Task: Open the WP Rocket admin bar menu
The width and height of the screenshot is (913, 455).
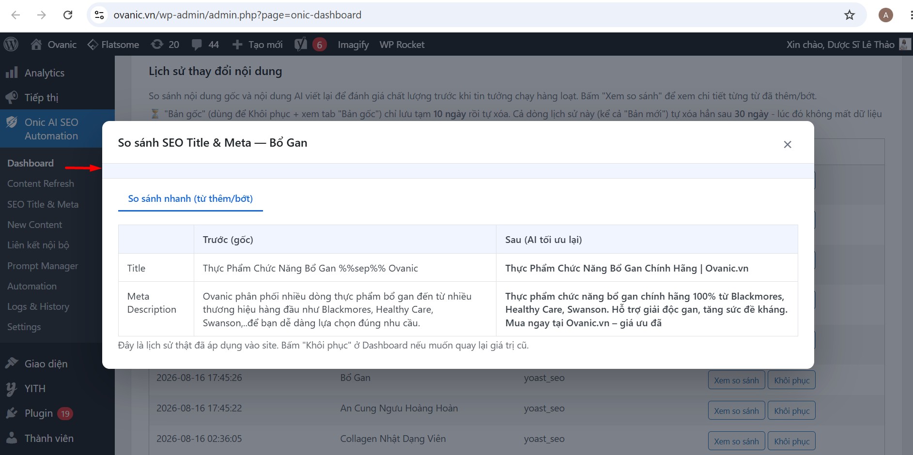Action: pyautogui.click(x=402, y=45)
